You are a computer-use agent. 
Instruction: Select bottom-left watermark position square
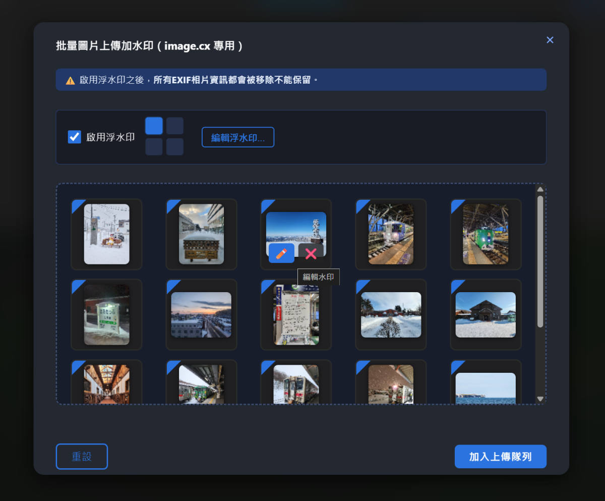[154, 147]
